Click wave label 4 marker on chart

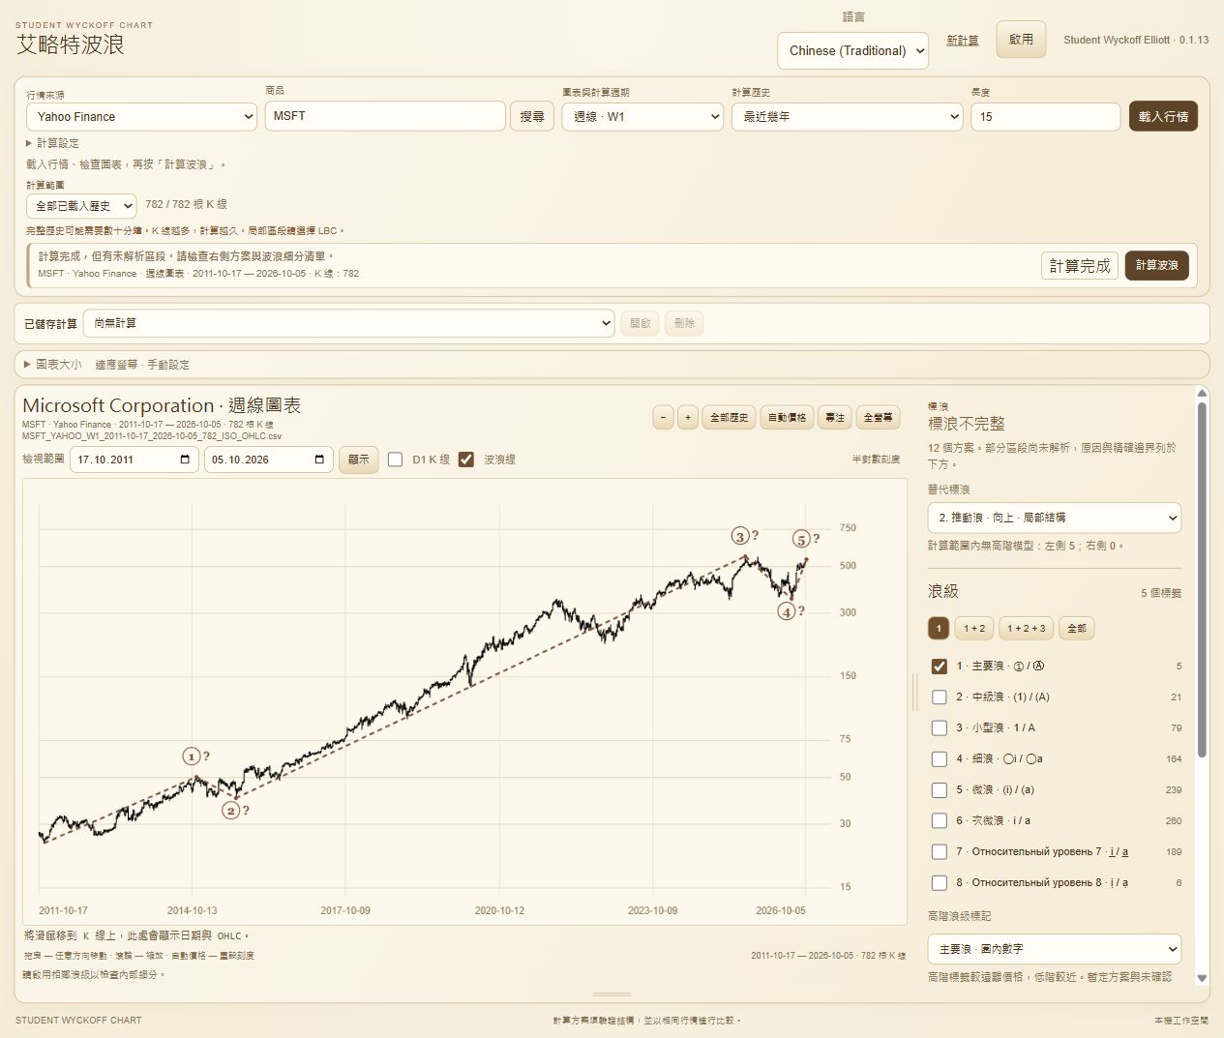click(787, 611)
